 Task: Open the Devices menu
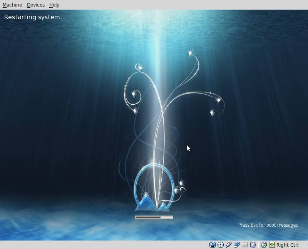(x=36, y=5)
